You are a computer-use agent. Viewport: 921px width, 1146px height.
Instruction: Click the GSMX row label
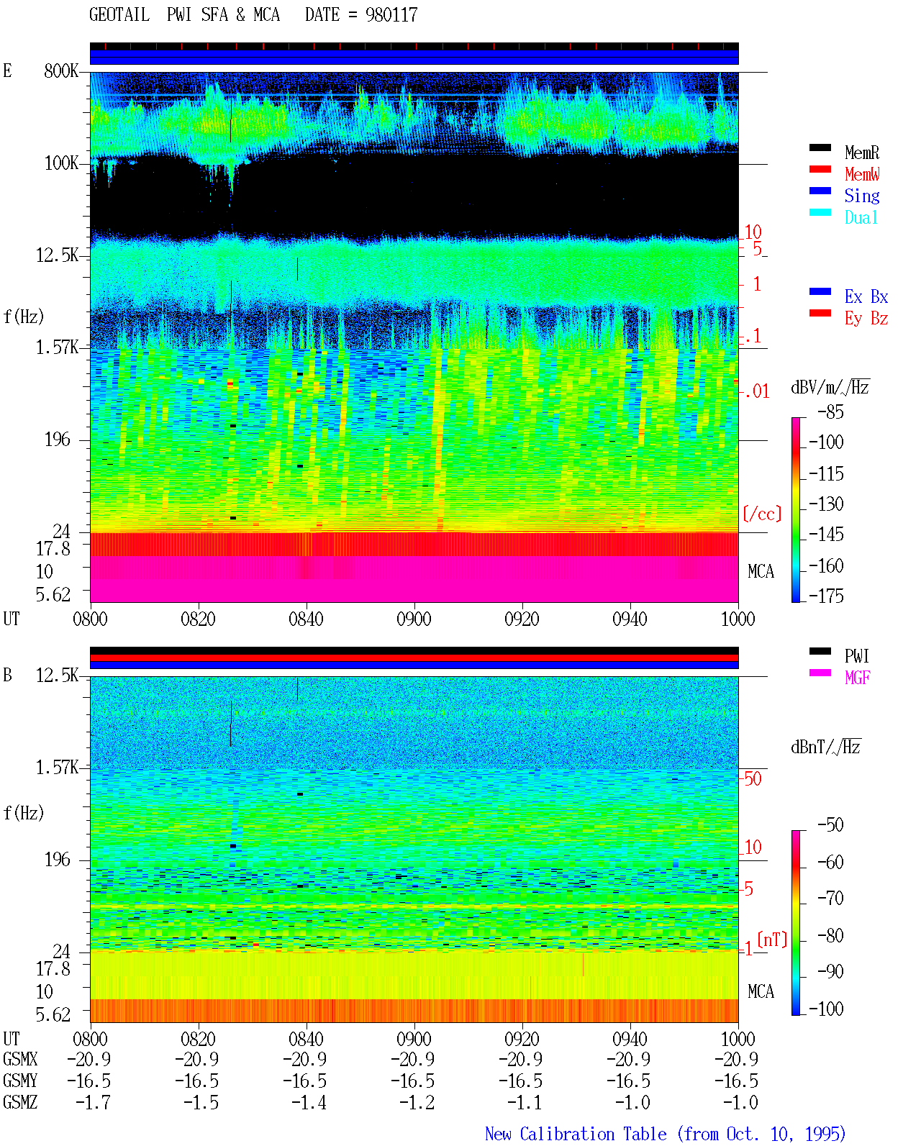pos(20,1060)
